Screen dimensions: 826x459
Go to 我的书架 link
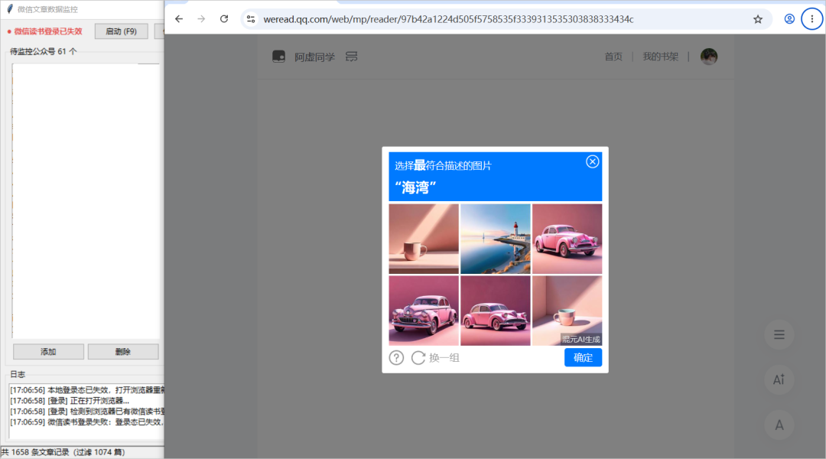(x=660, y=57)
